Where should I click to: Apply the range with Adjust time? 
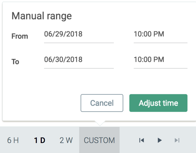coord(158,103)
